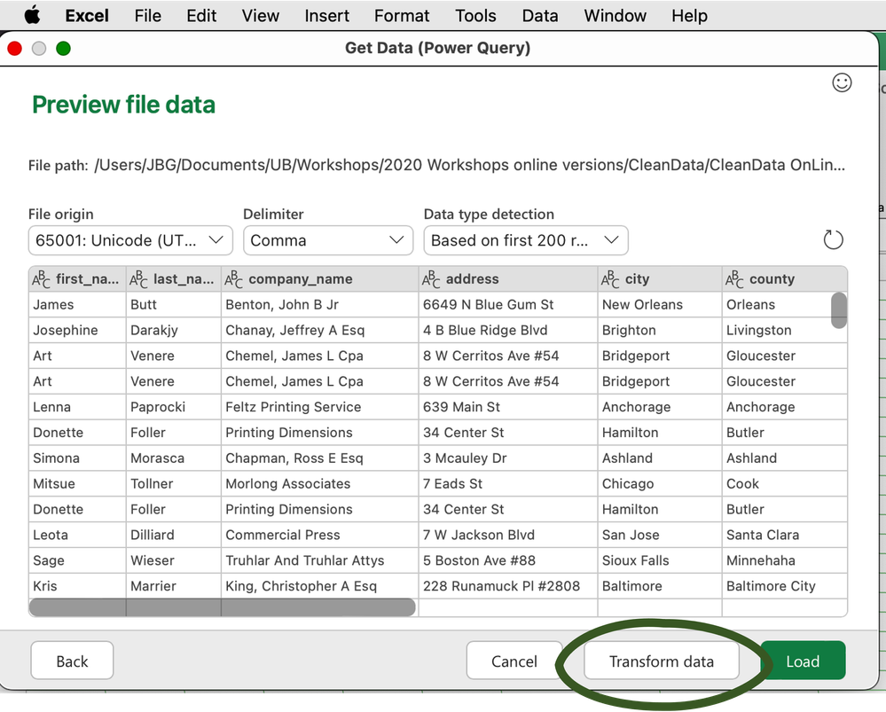Click the green Load button
886x712 pixels.
click(x=803, y=661)
